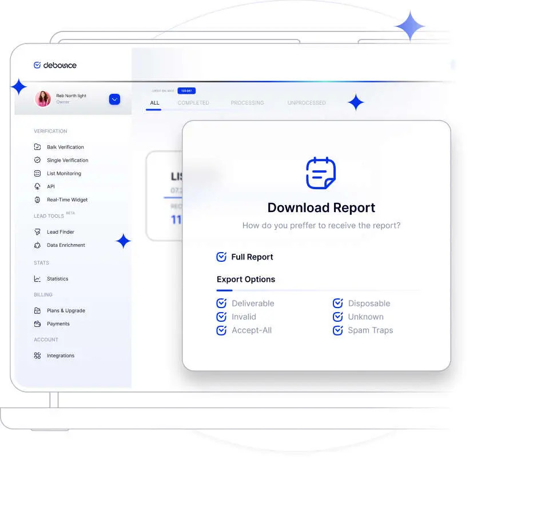Click the Payments wallet icon
549x507 pixels.
[38, 324]
